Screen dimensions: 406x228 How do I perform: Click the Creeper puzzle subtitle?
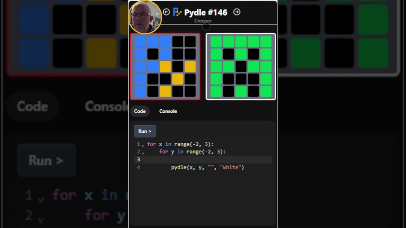tap(203, 21)
